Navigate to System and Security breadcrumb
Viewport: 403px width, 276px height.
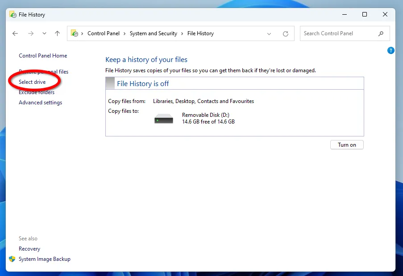click(x=153, y=33)
